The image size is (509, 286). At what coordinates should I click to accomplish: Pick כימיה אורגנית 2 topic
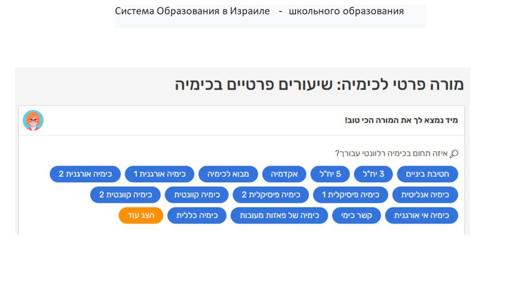[x=85, y=174]
